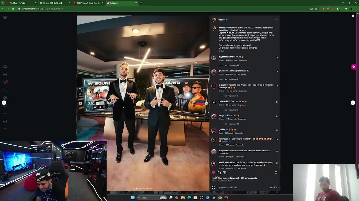Open the install app icon in address bar
Viewport: 359px width, 201px height.
pyautogui.click(x=311, y=9)
